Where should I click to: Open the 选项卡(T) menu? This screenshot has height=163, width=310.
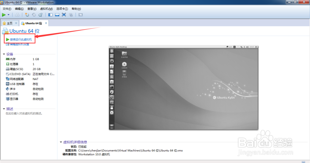click(x=62, y=9)
